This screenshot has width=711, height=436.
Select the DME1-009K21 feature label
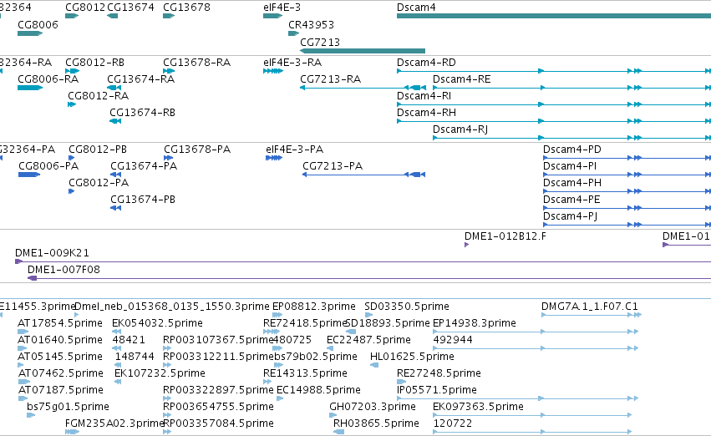coord(52,253)
